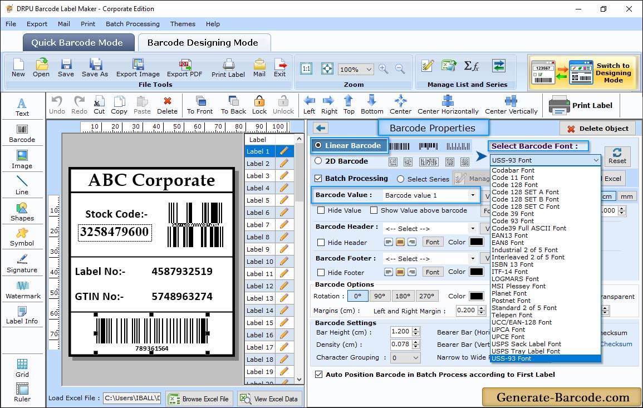Select the Shapes tool
This screenshot has height=408, width=643.
22,212
